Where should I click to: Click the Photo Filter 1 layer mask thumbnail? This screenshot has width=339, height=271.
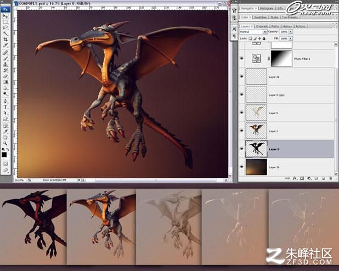tap(281, 58)
